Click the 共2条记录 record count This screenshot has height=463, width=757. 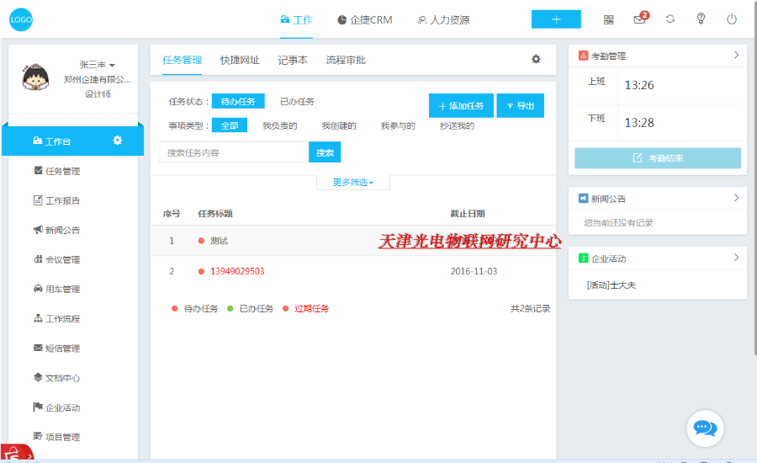[x=531, y=308]
